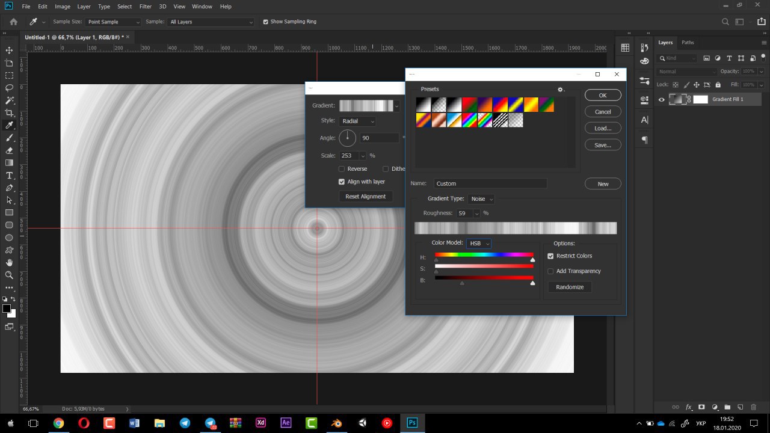
Task: Enable the Reverse checkbox
Action: [x=342, y=169]
